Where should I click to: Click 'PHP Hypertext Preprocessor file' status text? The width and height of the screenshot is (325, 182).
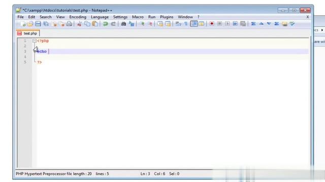(44, 174)
